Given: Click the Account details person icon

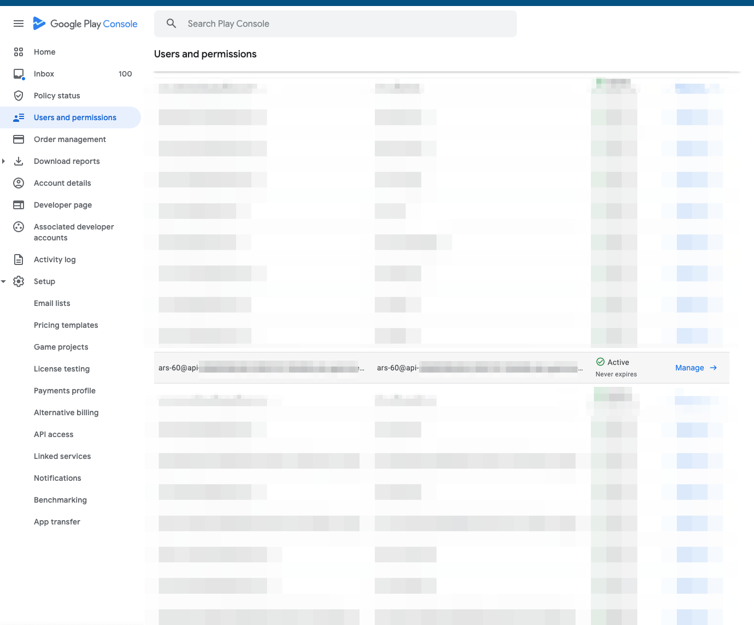Looking at the screenshot, I should click(x=19, y=183).
